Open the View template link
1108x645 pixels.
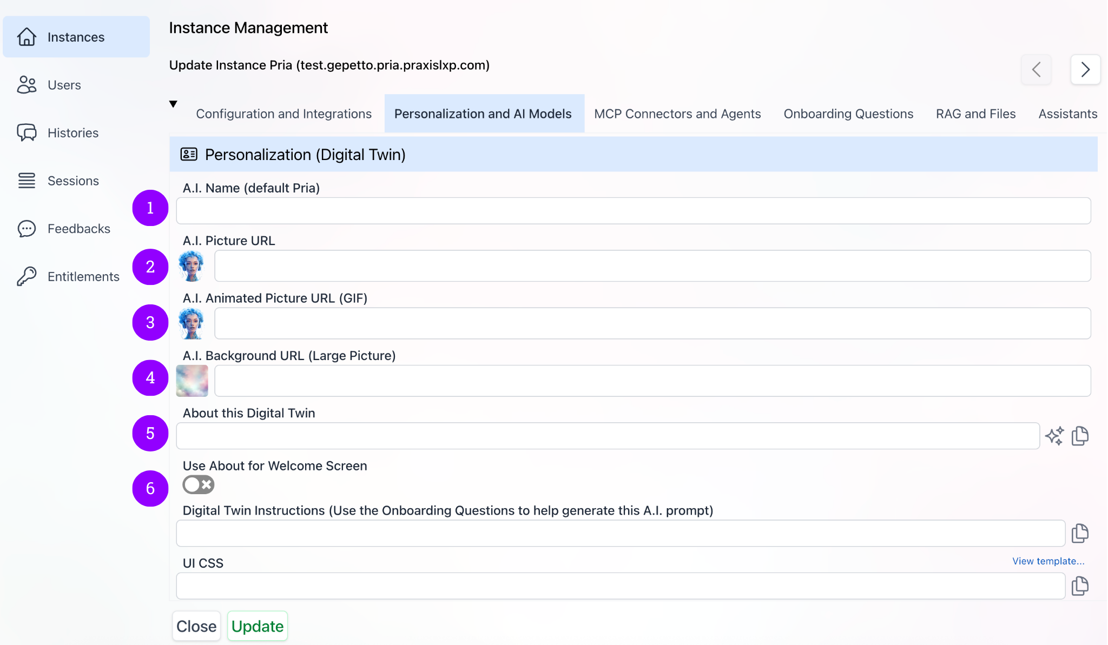coord(1047,561)
